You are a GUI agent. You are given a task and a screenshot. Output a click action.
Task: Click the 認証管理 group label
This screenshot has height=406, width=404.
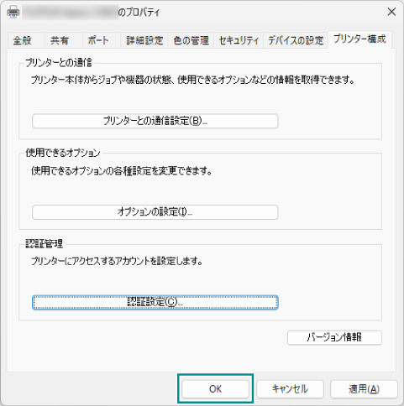click(45, 244)
